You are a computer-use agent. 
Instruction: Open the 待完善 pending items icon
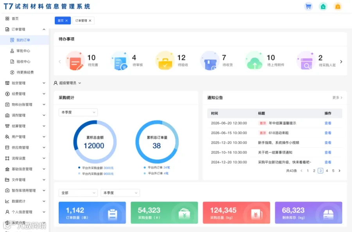coord(75,61)
